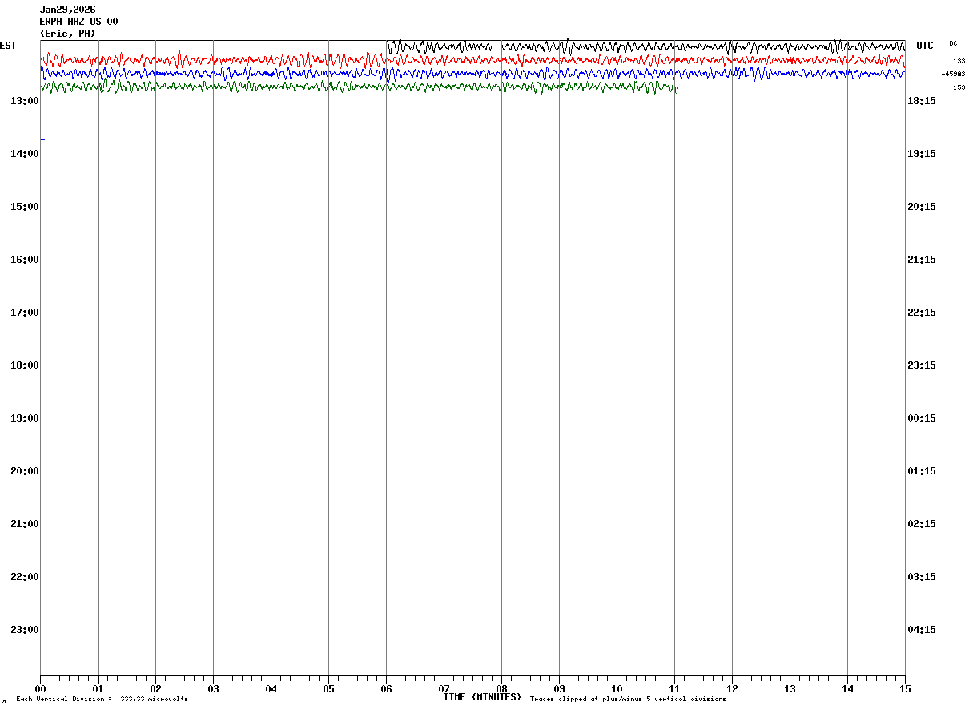Click minute label 14 on time axis
Image resolution: width=969 pixels, height=710 pixels.
pos(847,688)
